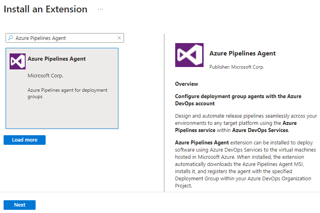Click the Visual Studio logo in result card
The height and width of the screenshot is (213, 320).
(18, 61)
